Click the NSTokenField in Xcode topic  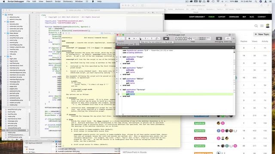[x=134, y=152]
